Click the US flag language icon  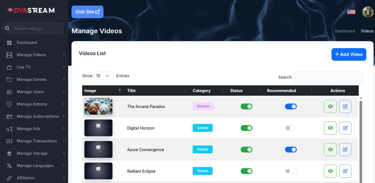351,12
